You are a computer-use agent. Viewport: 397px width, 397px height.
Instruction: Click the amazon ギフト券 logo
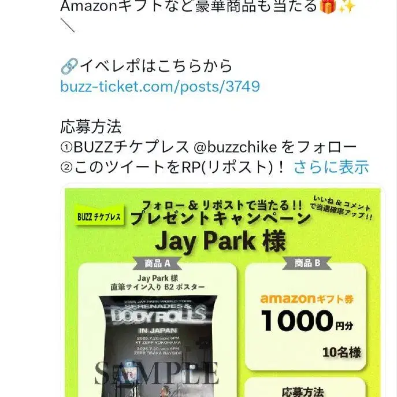pyautogui.click(x=307, y=299)
